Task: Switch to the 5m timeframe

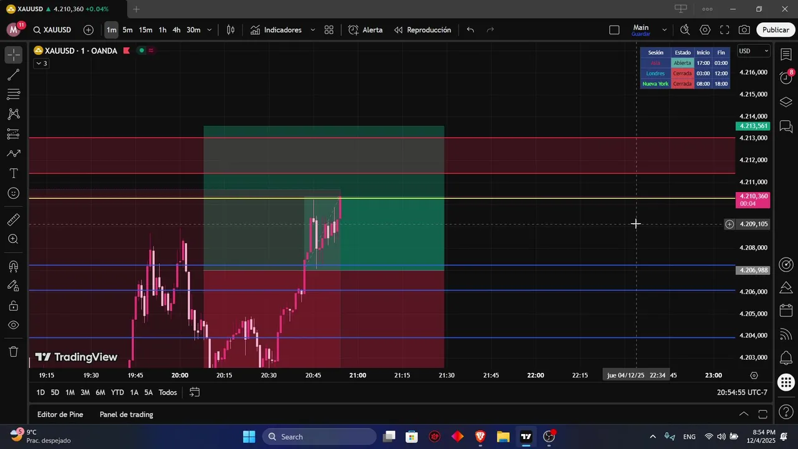Action: (128, 30)
